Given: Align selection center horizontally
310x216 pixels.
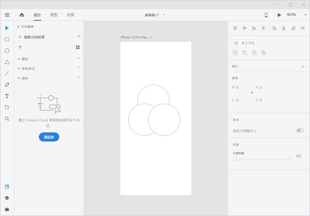Looking at the screenshot, I should click(x=284, y=28).
